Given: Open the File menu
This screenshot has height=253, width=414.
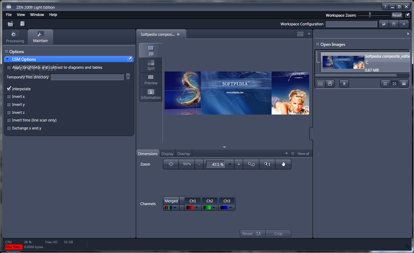Looking at the screenshot, I should [x=9, y=15].
